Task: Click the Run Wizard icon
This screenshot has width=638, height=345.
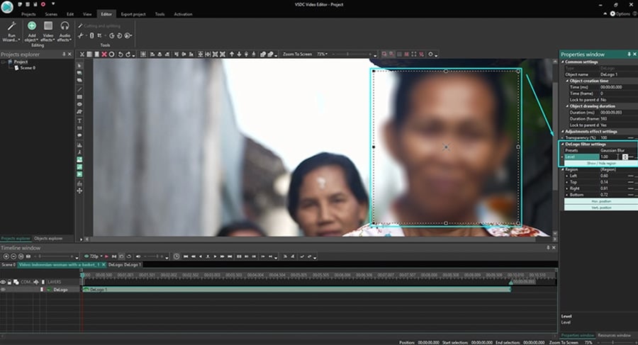Action: click(11, 26)
